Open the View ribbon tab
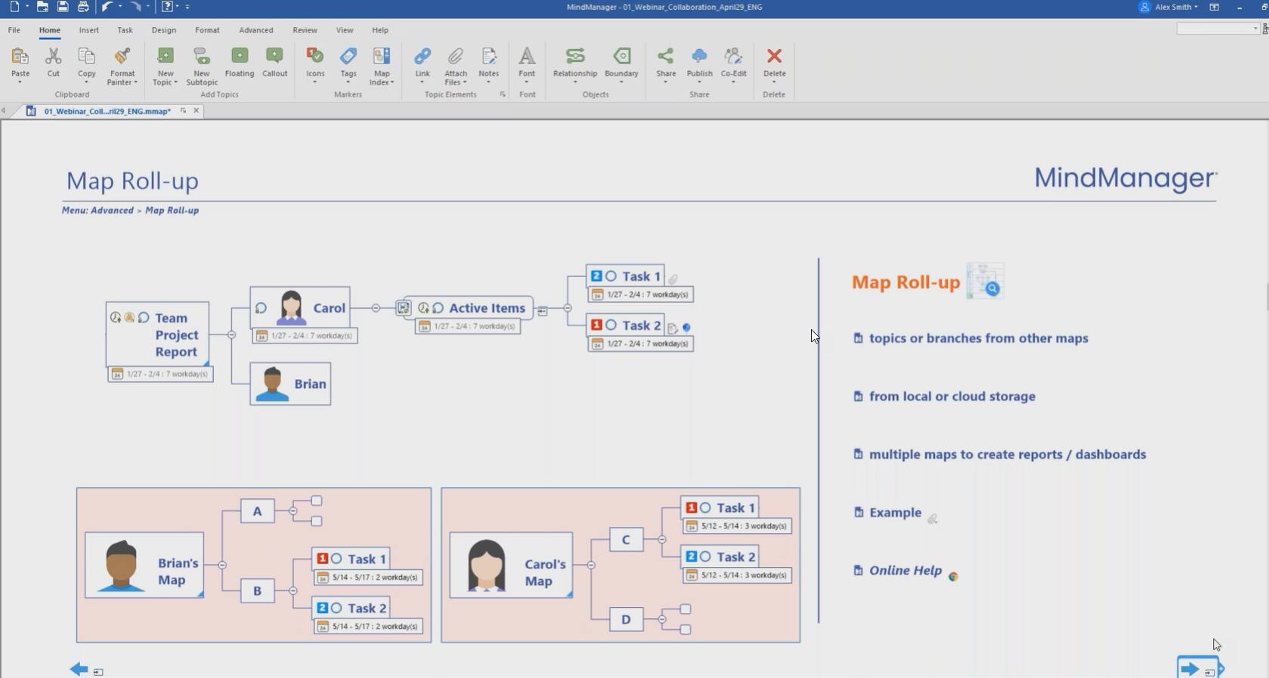This screenshot has height=678, width=1269. (345, 30)
